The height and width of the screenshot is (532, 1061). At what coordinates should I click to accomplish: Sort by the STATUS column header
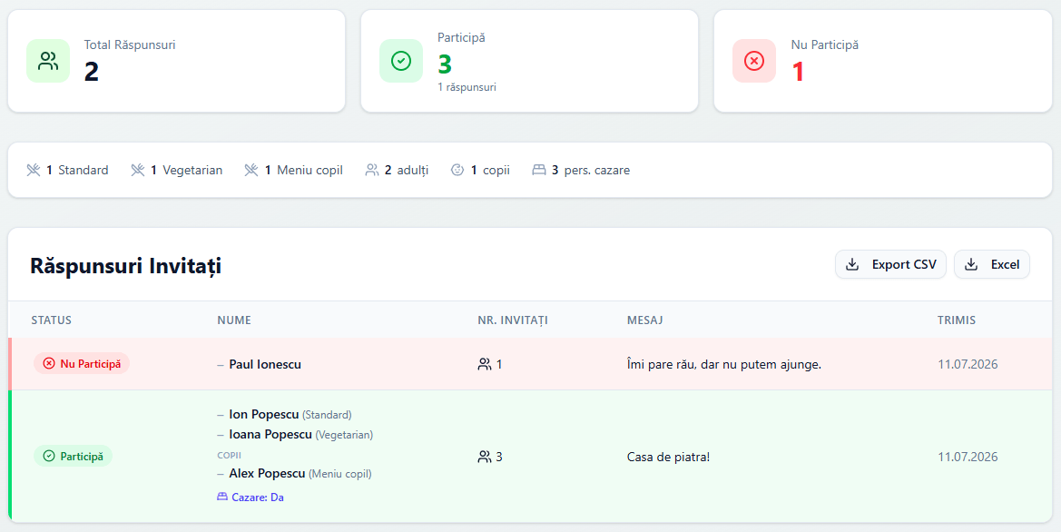point(52,320)
